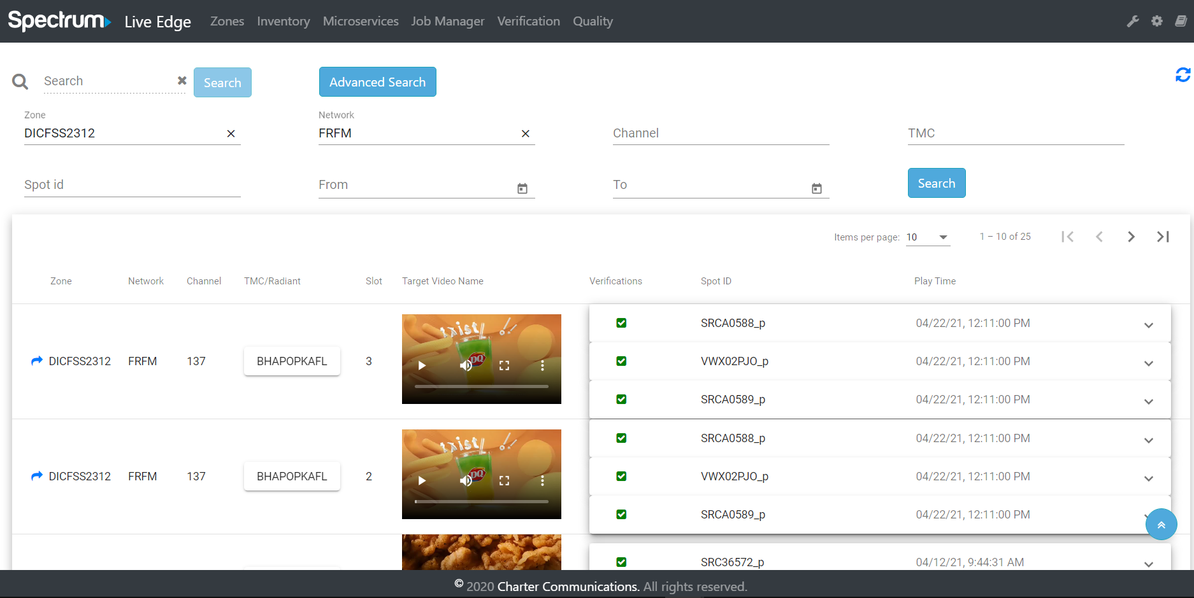Click the Search button beside search box
Viewport: 1194px width, 598px height.
pos(222,83)
